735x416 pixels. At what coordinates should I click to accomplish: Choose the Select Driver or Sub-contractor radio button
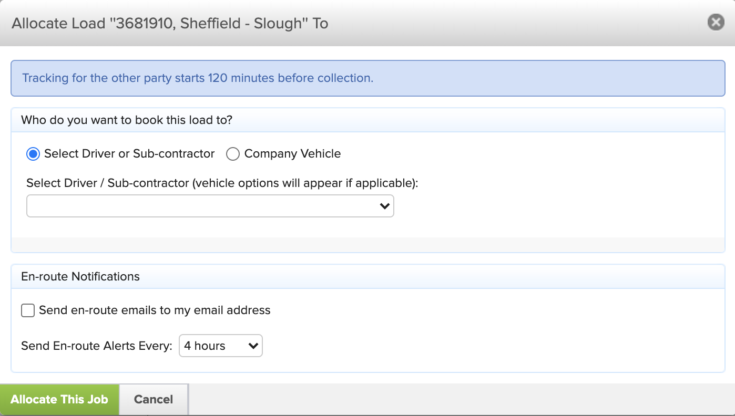(x=33, y=154)
